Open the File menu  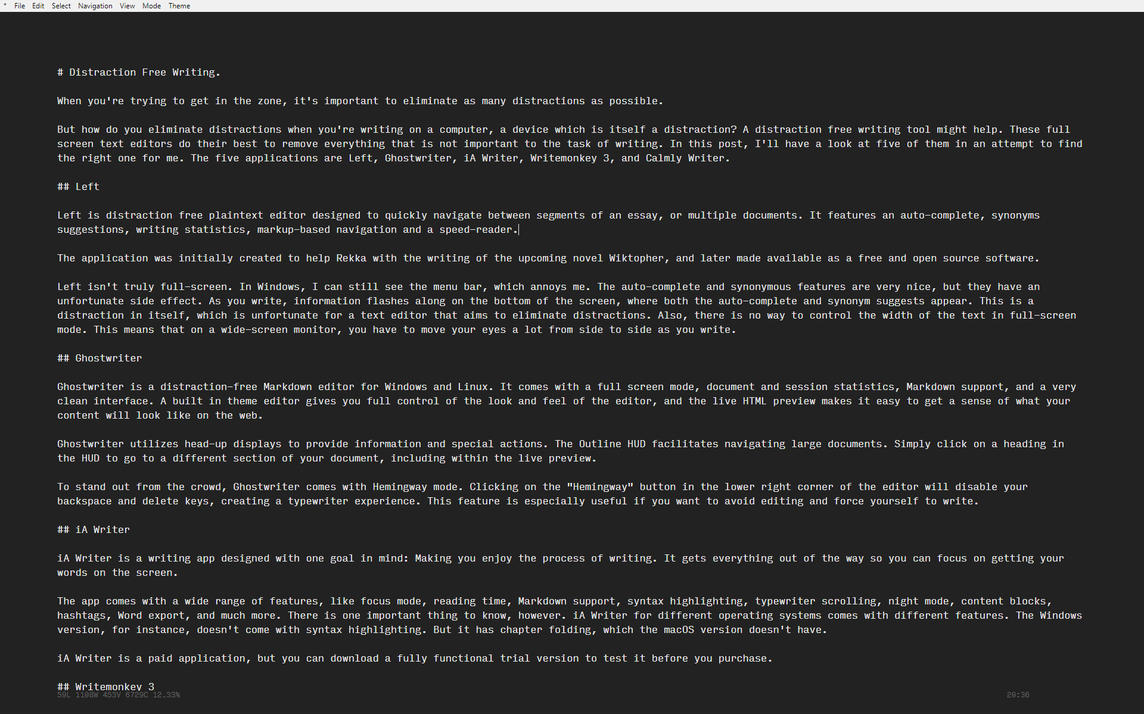20,6
